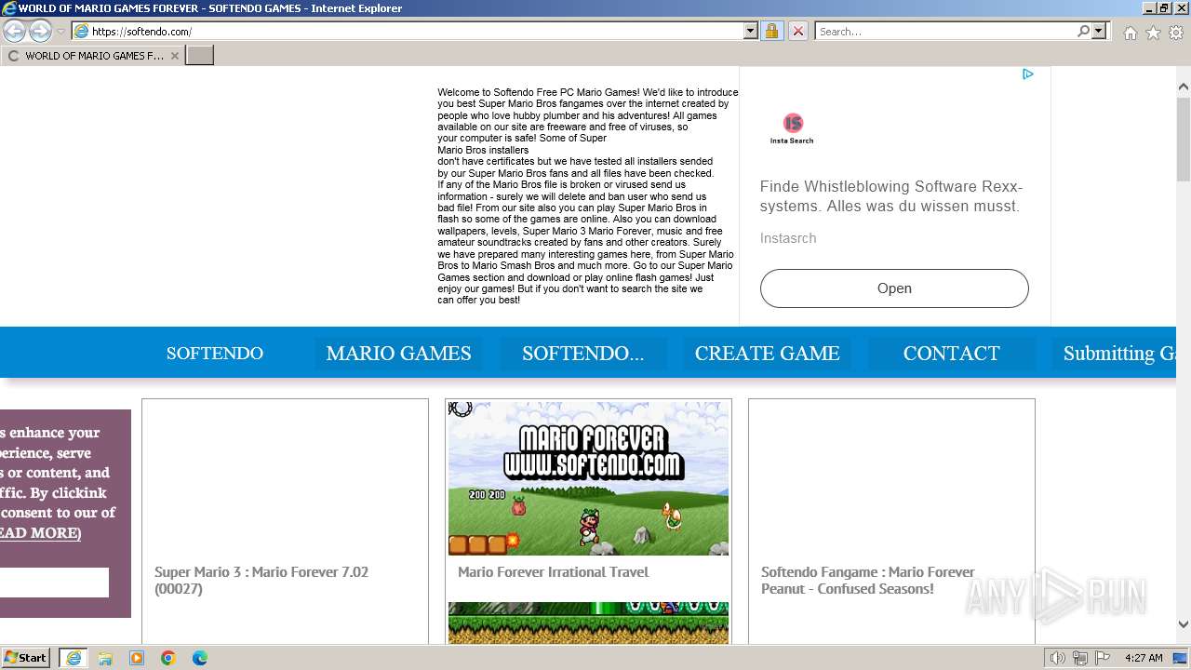Open the Windows Start button
The height and width of the screenshot is (670, 1191).
tap(25, 658)
